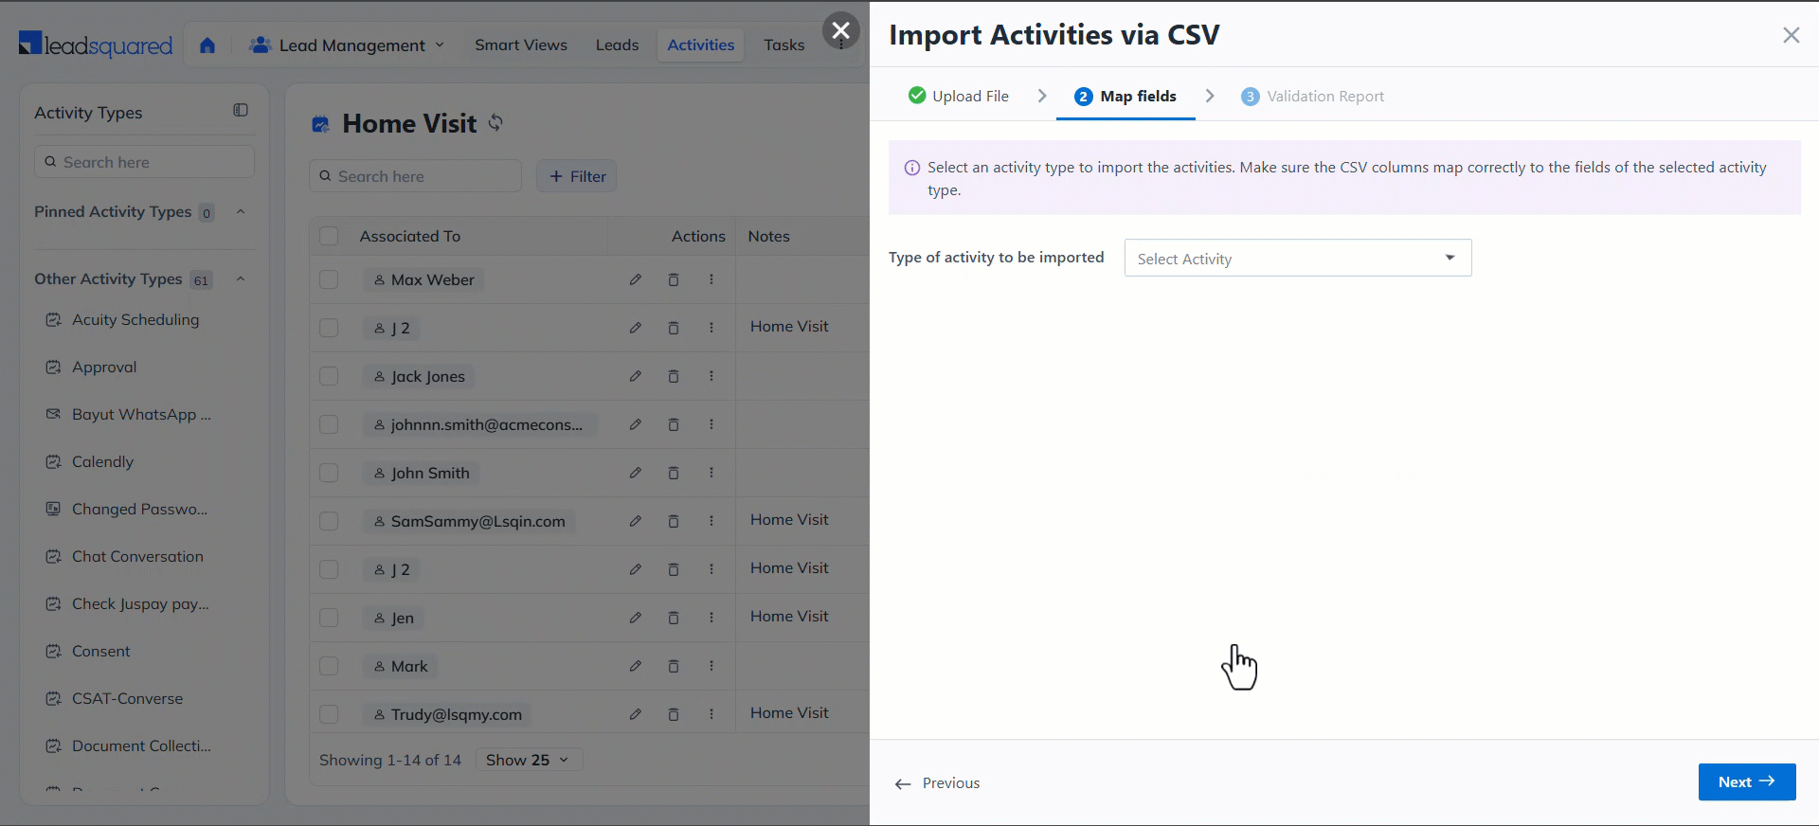Screen dimensions: 1819x826
Task: Check the Max Weber row checkbox
Action: pos(329,279)
